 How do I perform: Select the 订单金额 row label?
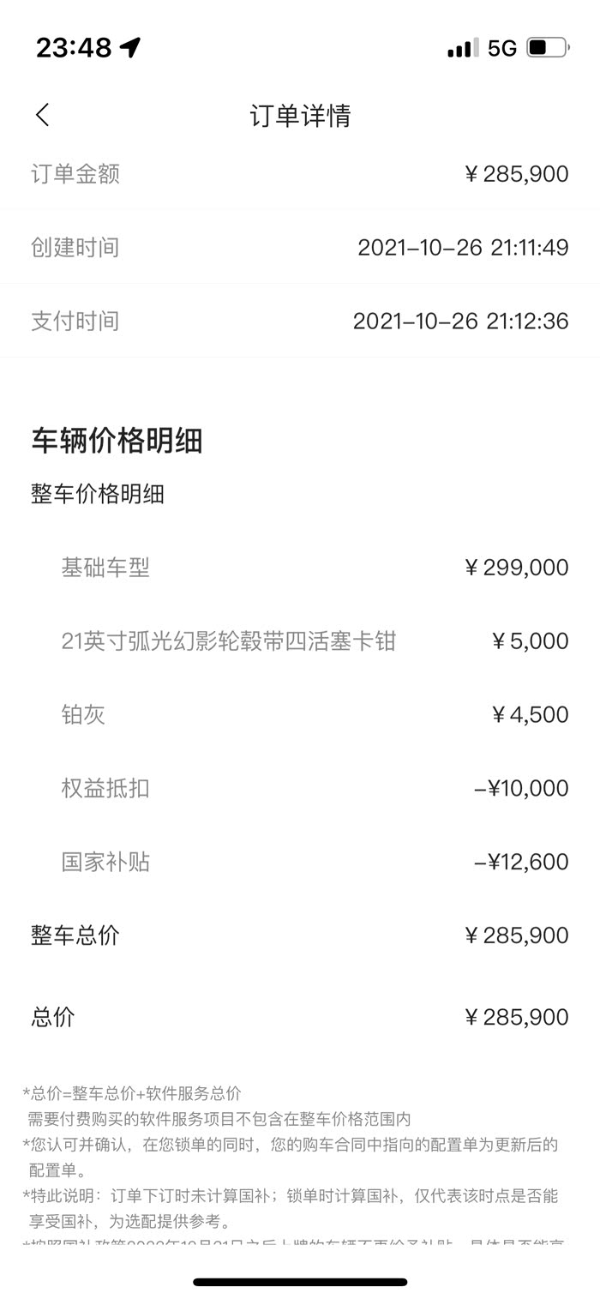point(75,174)
